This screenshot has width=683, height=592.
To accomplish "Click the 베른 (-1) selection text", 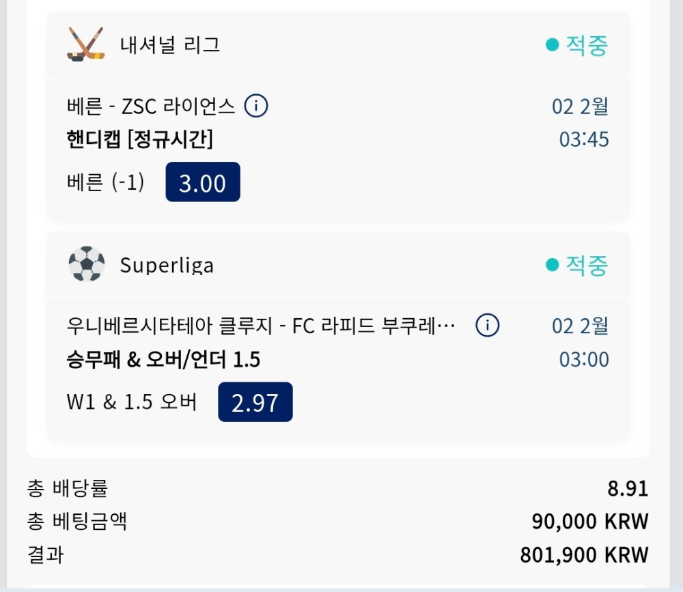I will click(106, 182).
